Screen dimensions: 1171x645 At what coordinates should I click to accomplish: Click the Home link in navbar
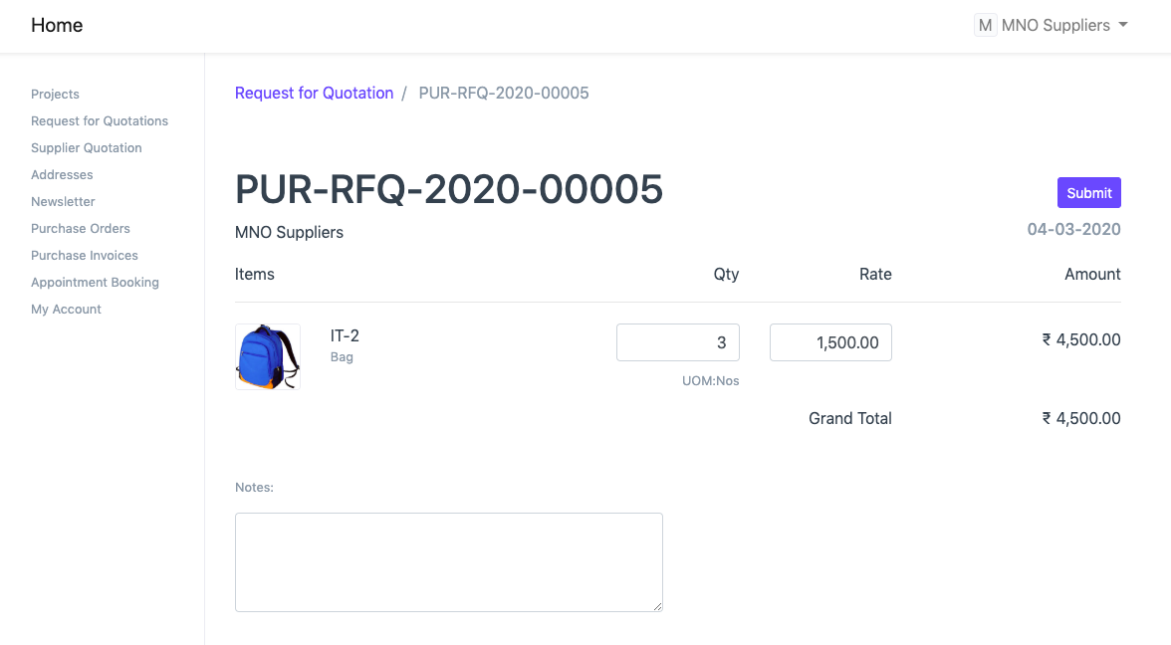57,25
